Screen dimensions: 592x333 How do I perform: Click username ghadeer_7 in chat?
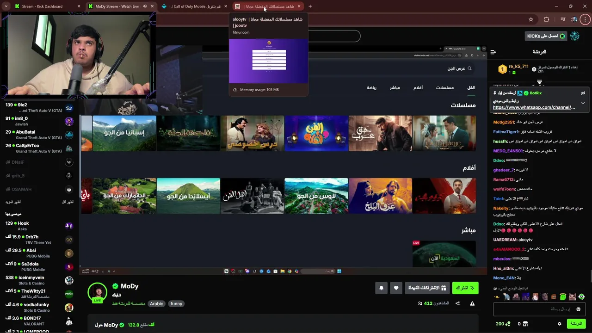[503, 170]
